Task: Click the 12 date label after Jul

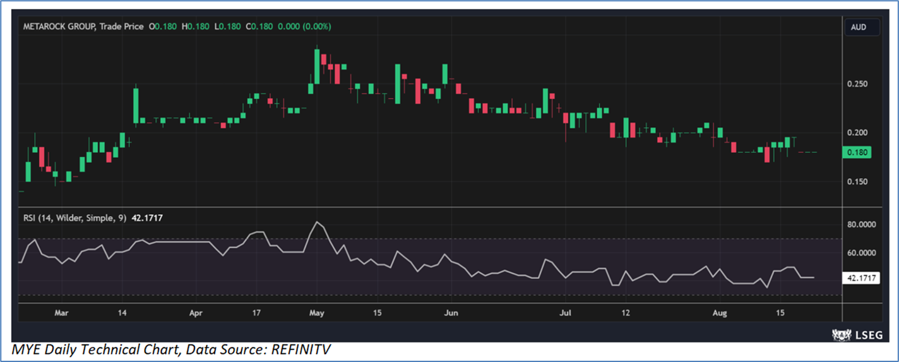Action: [626, 312]
